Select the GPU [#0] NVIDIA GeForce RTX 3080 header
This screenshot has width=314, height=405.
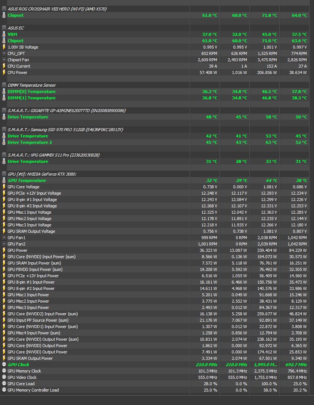[42, 174]
